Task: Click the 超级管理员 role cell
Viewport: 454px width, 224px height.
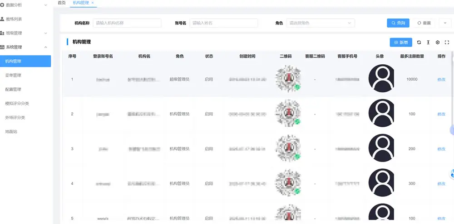Action: (179, 79)
